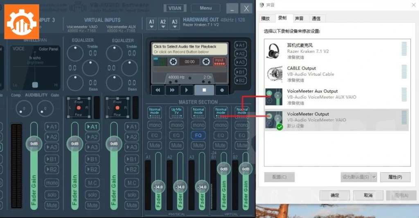Open the A3 hardware output device dropdown
Image resolution: width=419 pixels, height=218 pixels.
174,24
